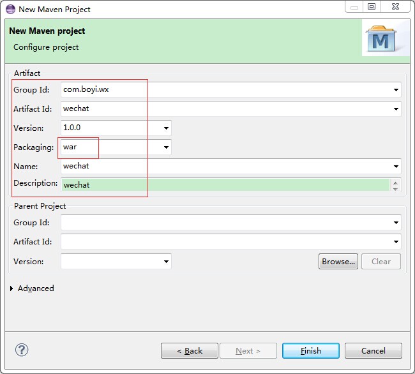Maximize the New Maven Project dialog
Screen dimensions: 415x374
click(x=372, y=6)
